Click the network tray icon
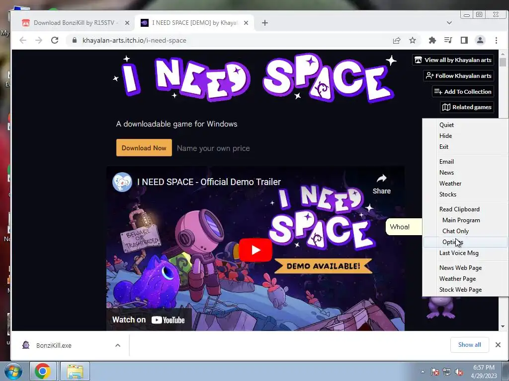 click(x=447, y=372)
